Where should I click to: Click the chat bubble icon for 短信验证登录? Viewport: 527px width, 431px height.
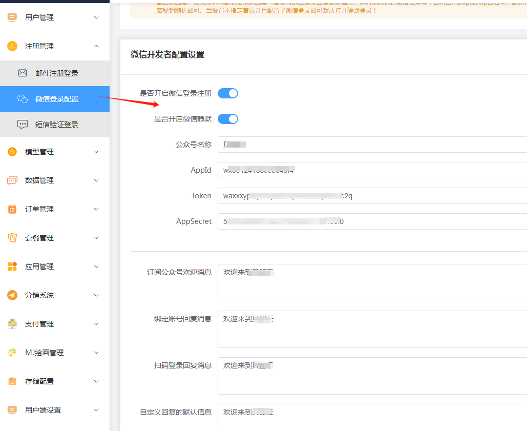click(23, 124)
